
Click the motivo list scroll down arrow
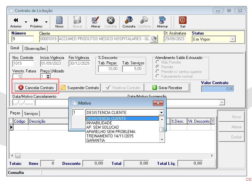click(162, 140)
